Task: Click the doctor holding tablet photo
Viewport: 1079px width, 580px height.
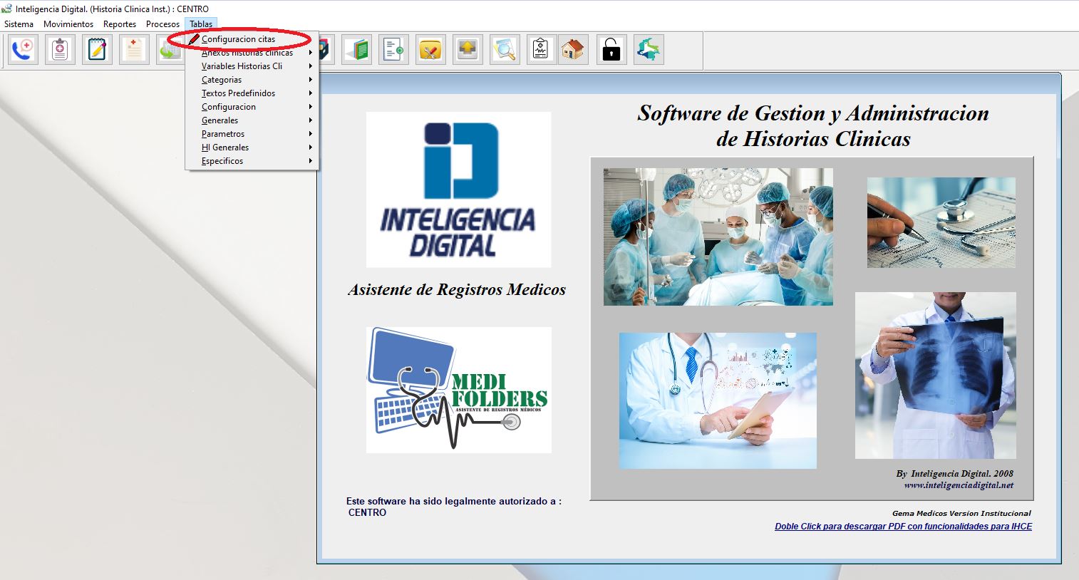Action: tap(718, 400)
